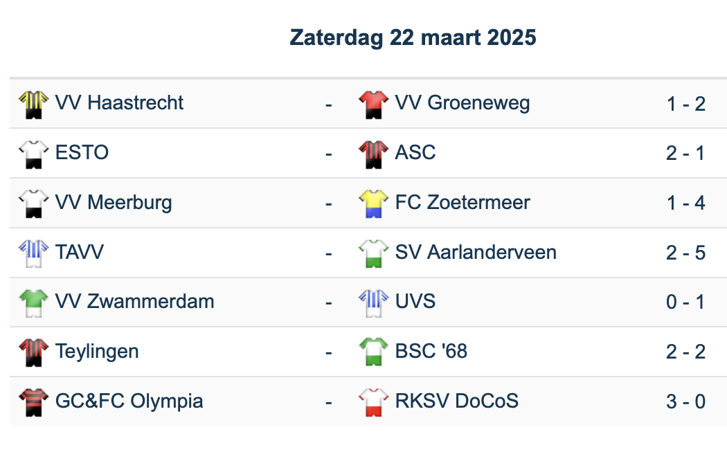727x461 pixels.
Task: Open the ESTO team link
Action: 82,153
